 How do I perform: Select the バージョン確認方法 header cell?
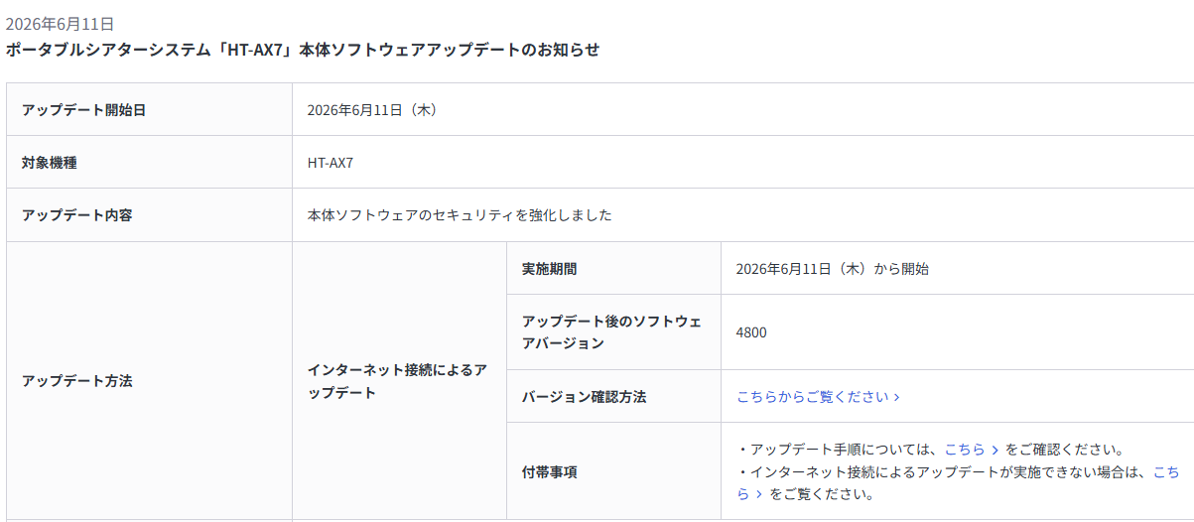[x=613, y=396]
